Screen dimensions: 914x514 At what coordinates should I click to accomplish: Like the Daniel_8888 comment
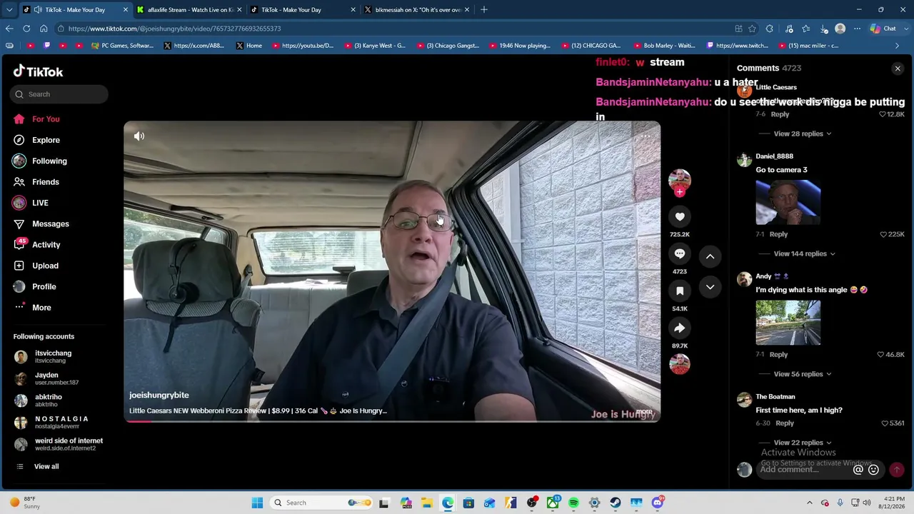pyautogui.click(x=883, y=234)
